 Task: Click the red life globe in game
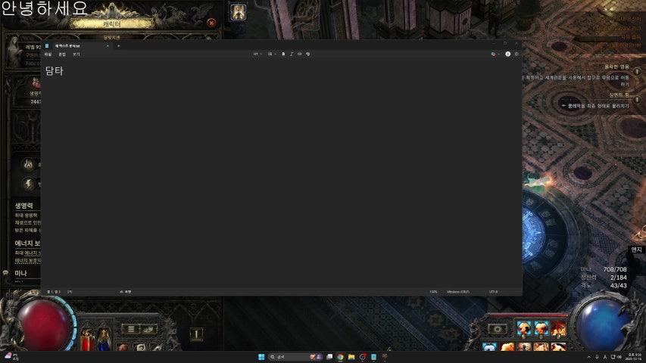(x=44, y=325)
